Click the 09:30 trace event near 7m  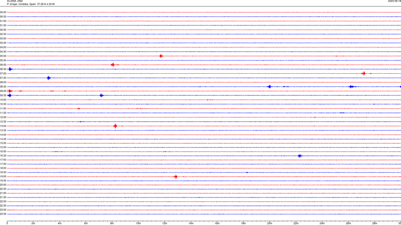tap(102, 95)
